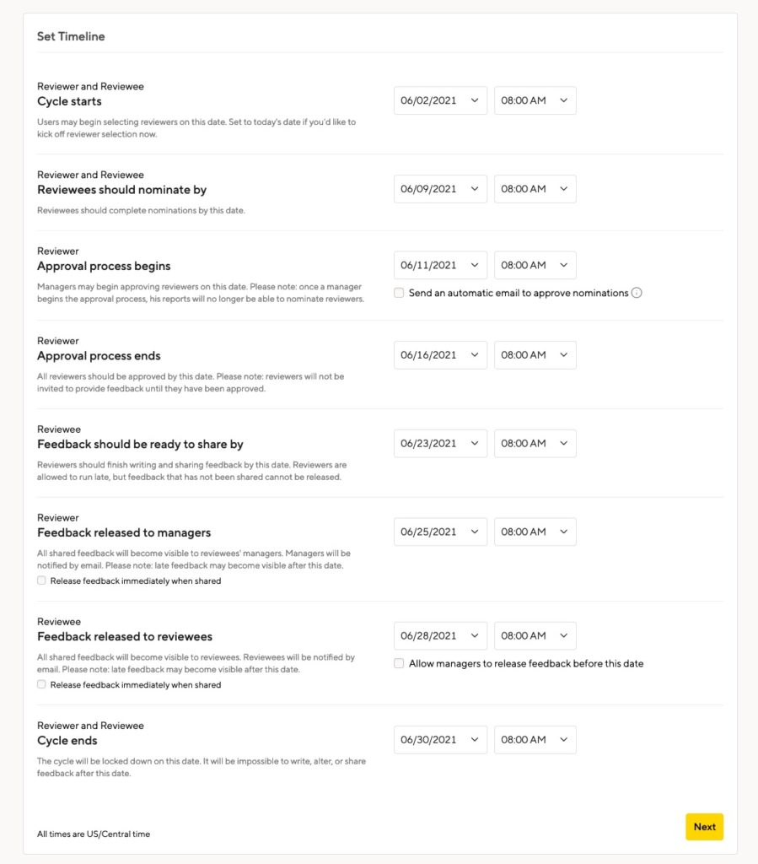Open the Cycle ends time dropdown
Viewport: 758px width, 864px height.
pos(535,739)
